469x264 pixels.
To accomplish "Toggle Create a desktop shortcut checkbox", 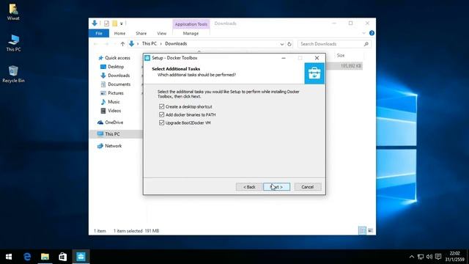I will [162, 106].
